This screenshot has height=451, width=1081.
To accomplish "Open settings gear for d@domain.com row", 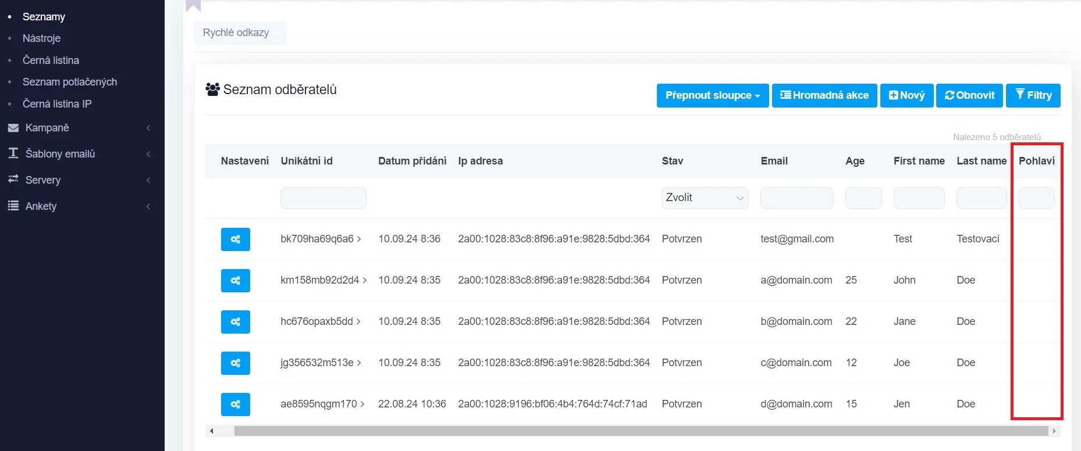I will [x=235, y=405].
